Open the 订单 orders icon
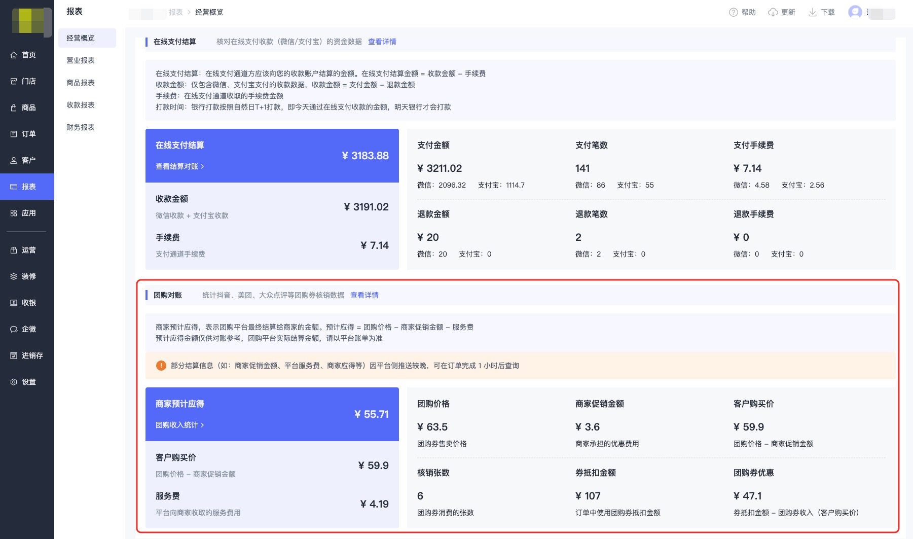The height and width of the screenshot is (539, 913). pos(14,134)
